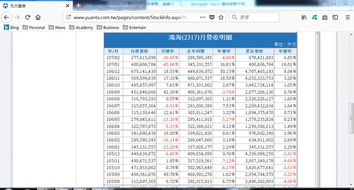Open the Personal bookmarks folder
354x190 pixels.
click(34, 27)
